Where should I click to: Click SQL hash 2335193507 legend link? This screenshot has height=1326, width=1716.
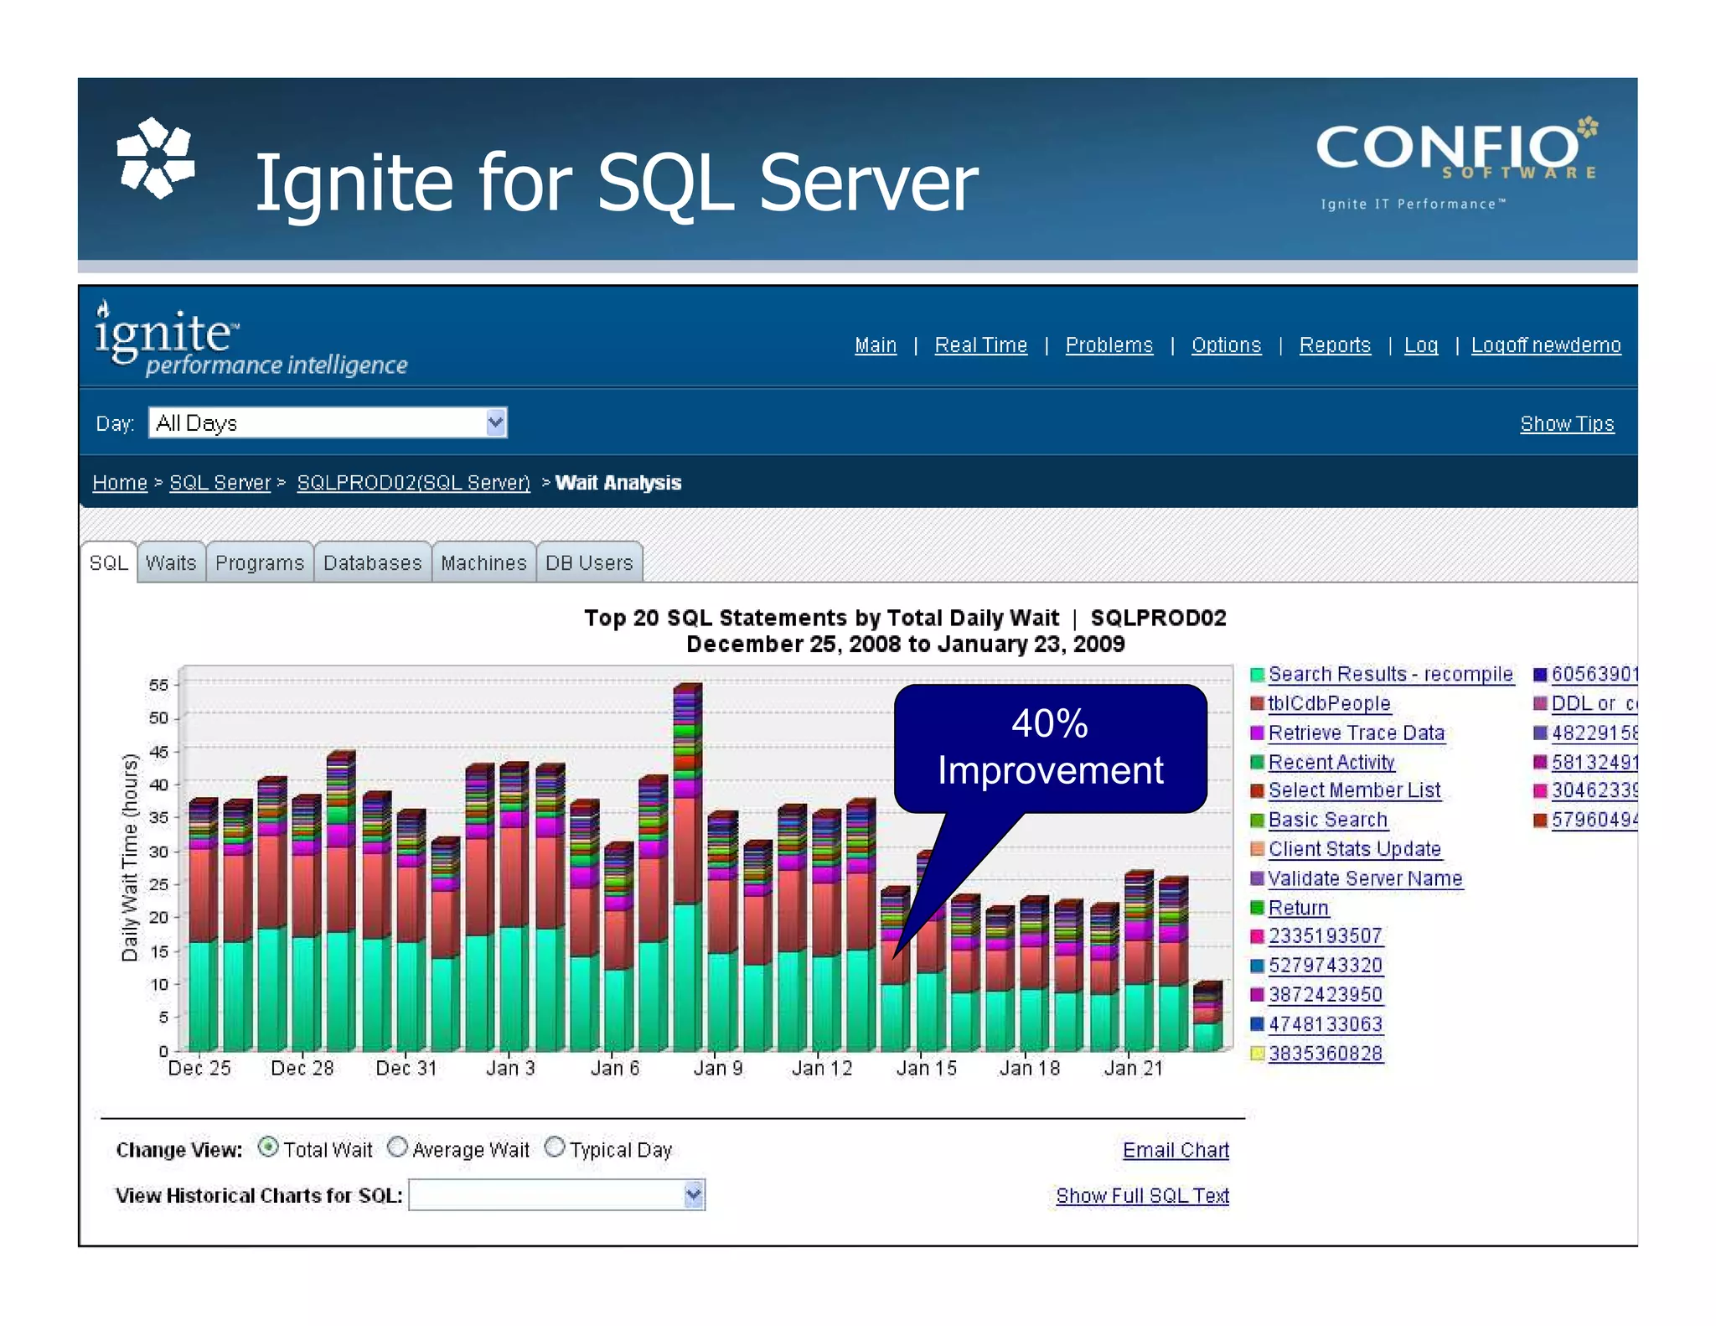[1325, 935]
